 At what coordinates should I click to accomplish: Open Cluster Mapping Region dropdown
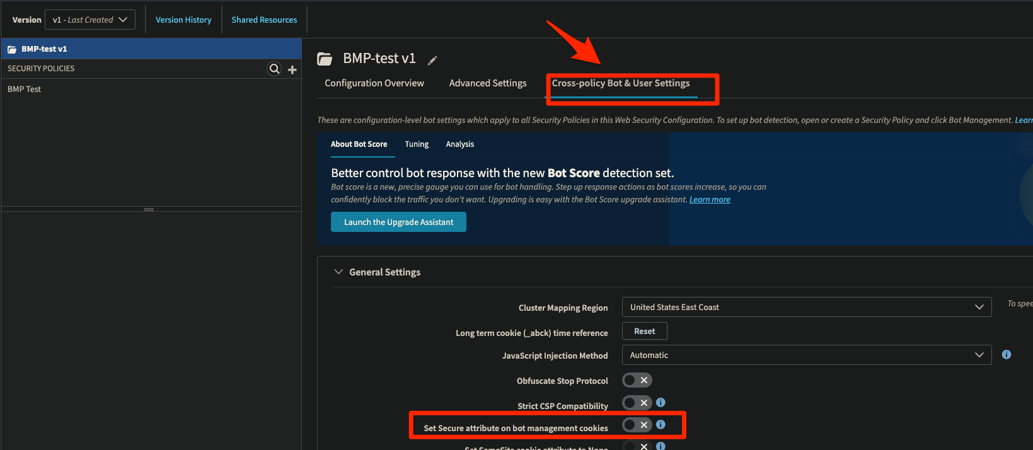point(806,307)
